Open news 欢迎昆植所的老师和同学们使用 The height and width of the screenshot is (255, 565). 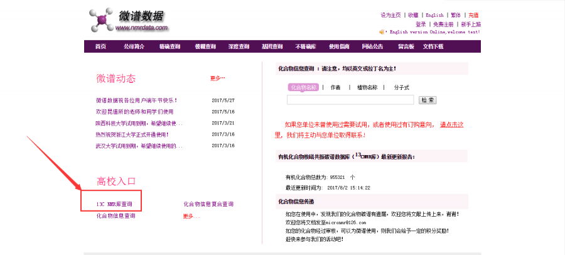pos(134,112)
